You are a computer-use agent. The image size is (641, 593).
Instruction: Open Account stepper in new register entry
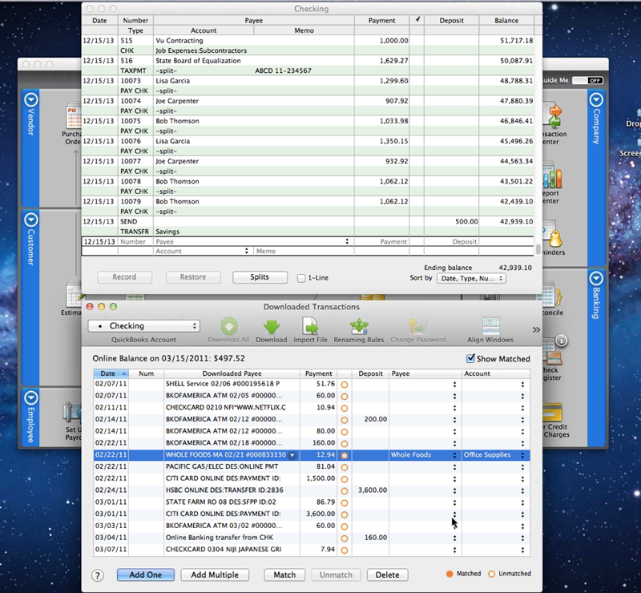[247, 251]
